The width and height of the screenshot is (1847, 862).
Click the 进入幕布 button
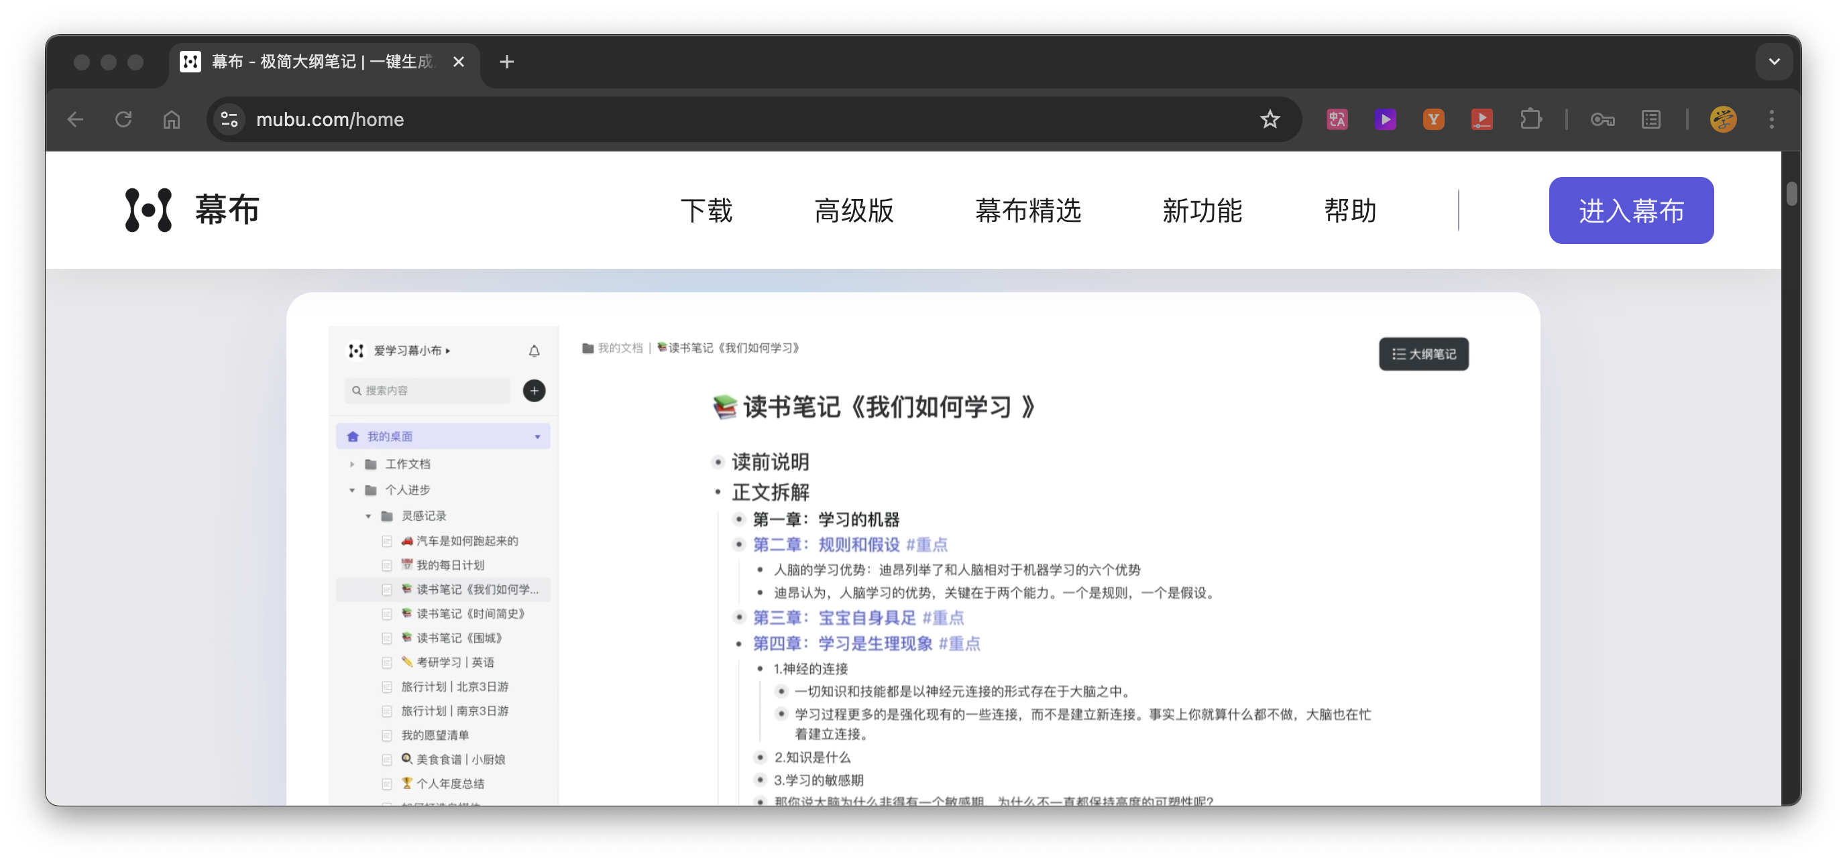click(x=1630, y=210)
